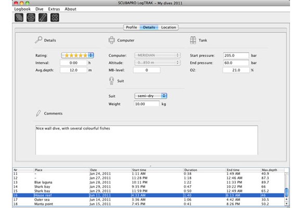Click the pencil icon beside Comments

39,113
